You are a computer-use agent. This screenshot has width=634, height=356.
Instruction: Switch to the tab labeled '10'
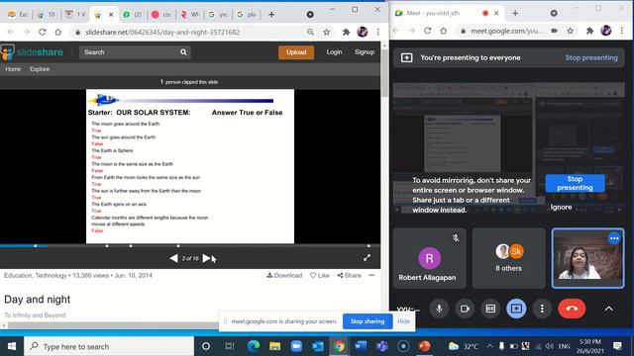click(47, 15)
